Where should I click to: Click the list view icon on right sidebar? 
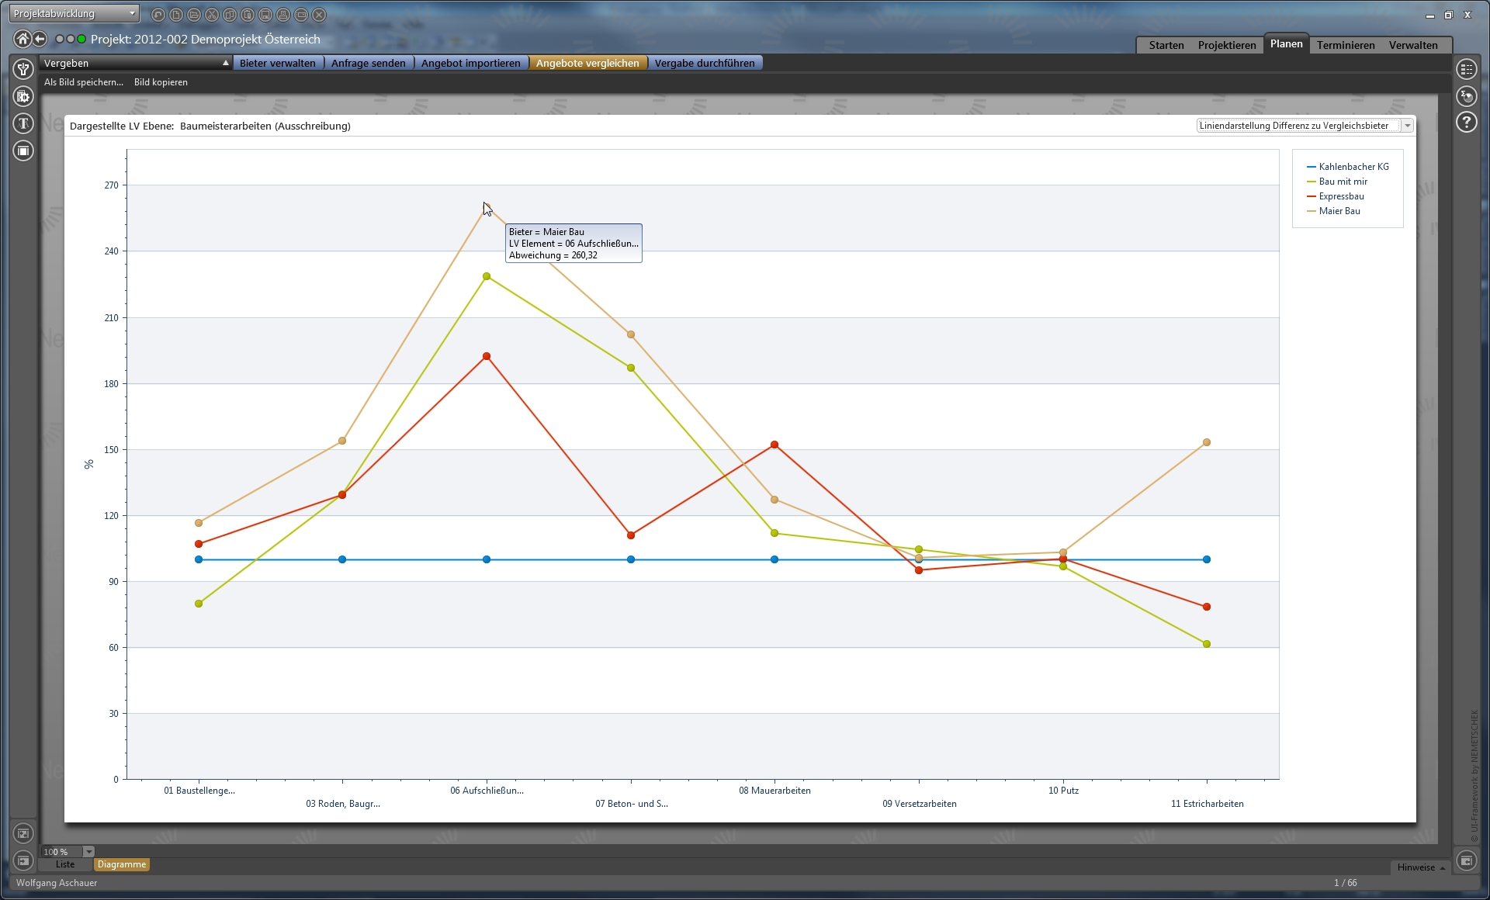(x=1466, y=69)
